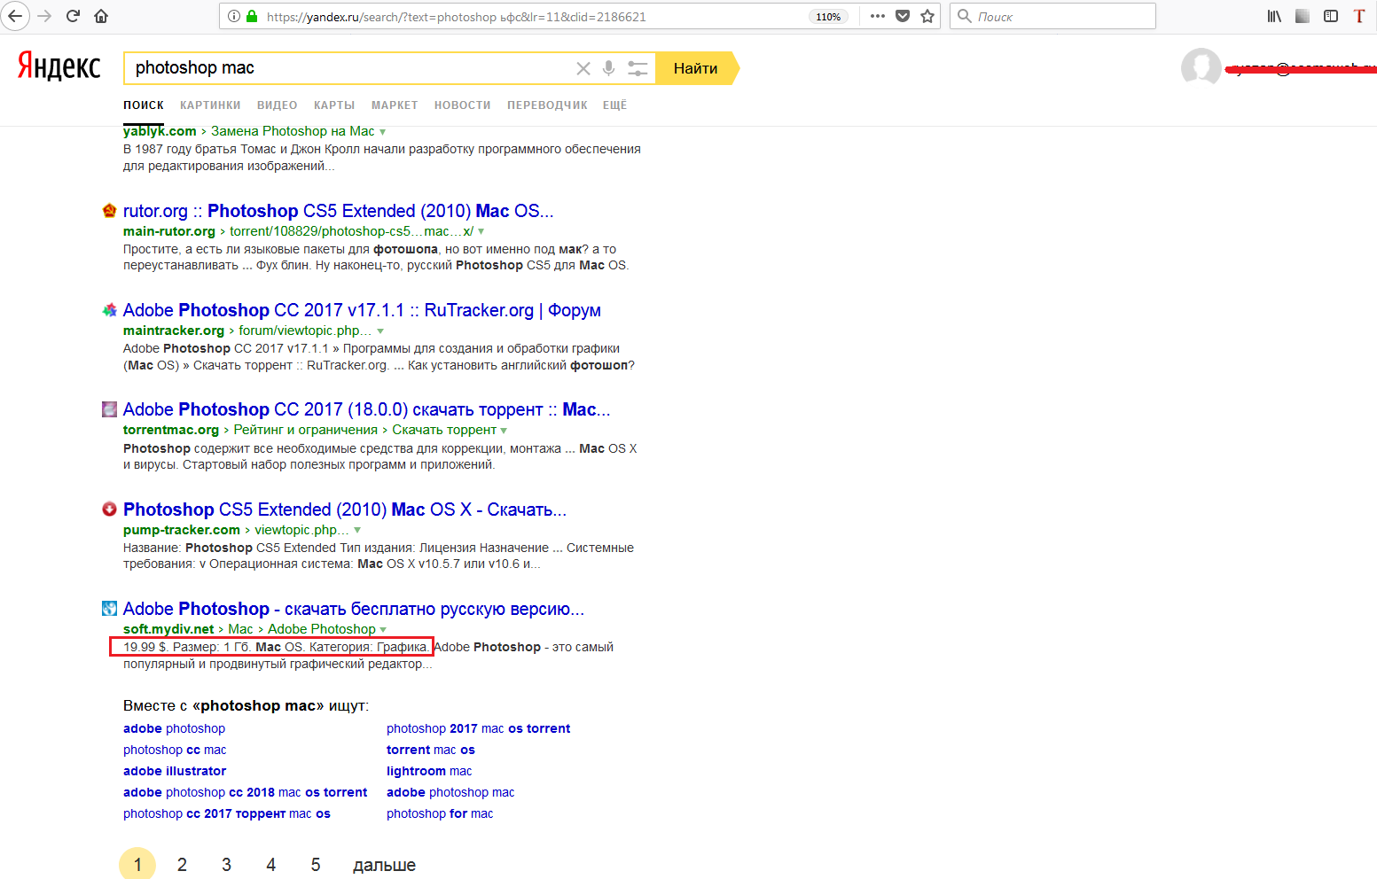Screen dimensions: 1377x879
Task: Expand torrentmac.org result options arrow
Action: pos(504,431)
